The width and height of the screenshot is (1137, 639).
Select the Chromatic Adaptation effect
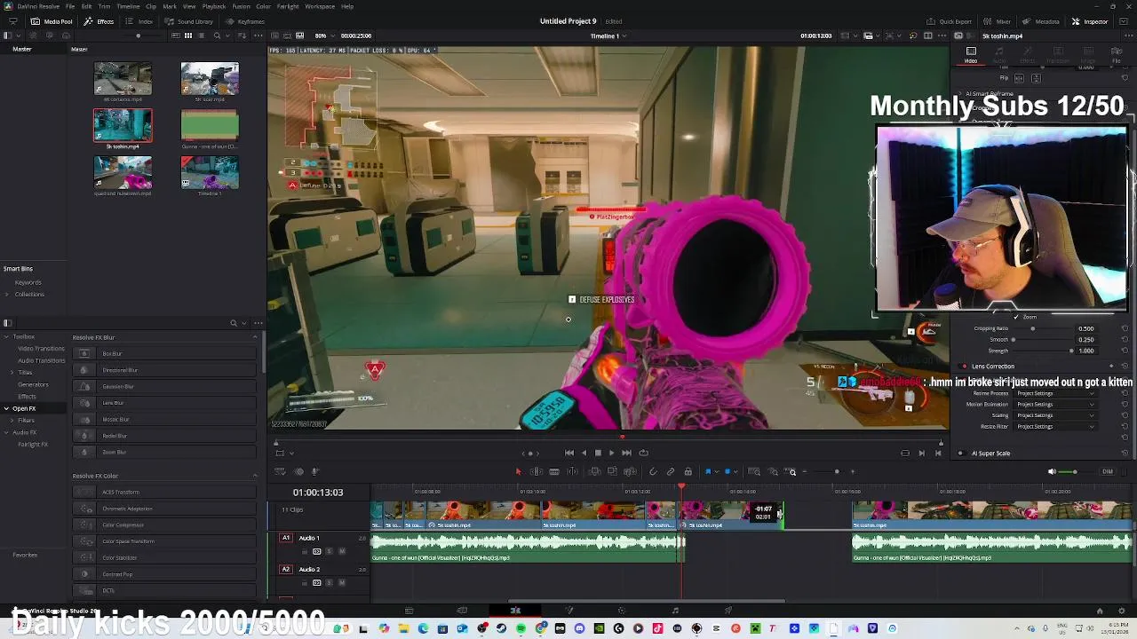point(164,509)
